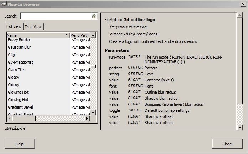Click the Default bumpmap settings description
The image size is (248, 154).
167,110
